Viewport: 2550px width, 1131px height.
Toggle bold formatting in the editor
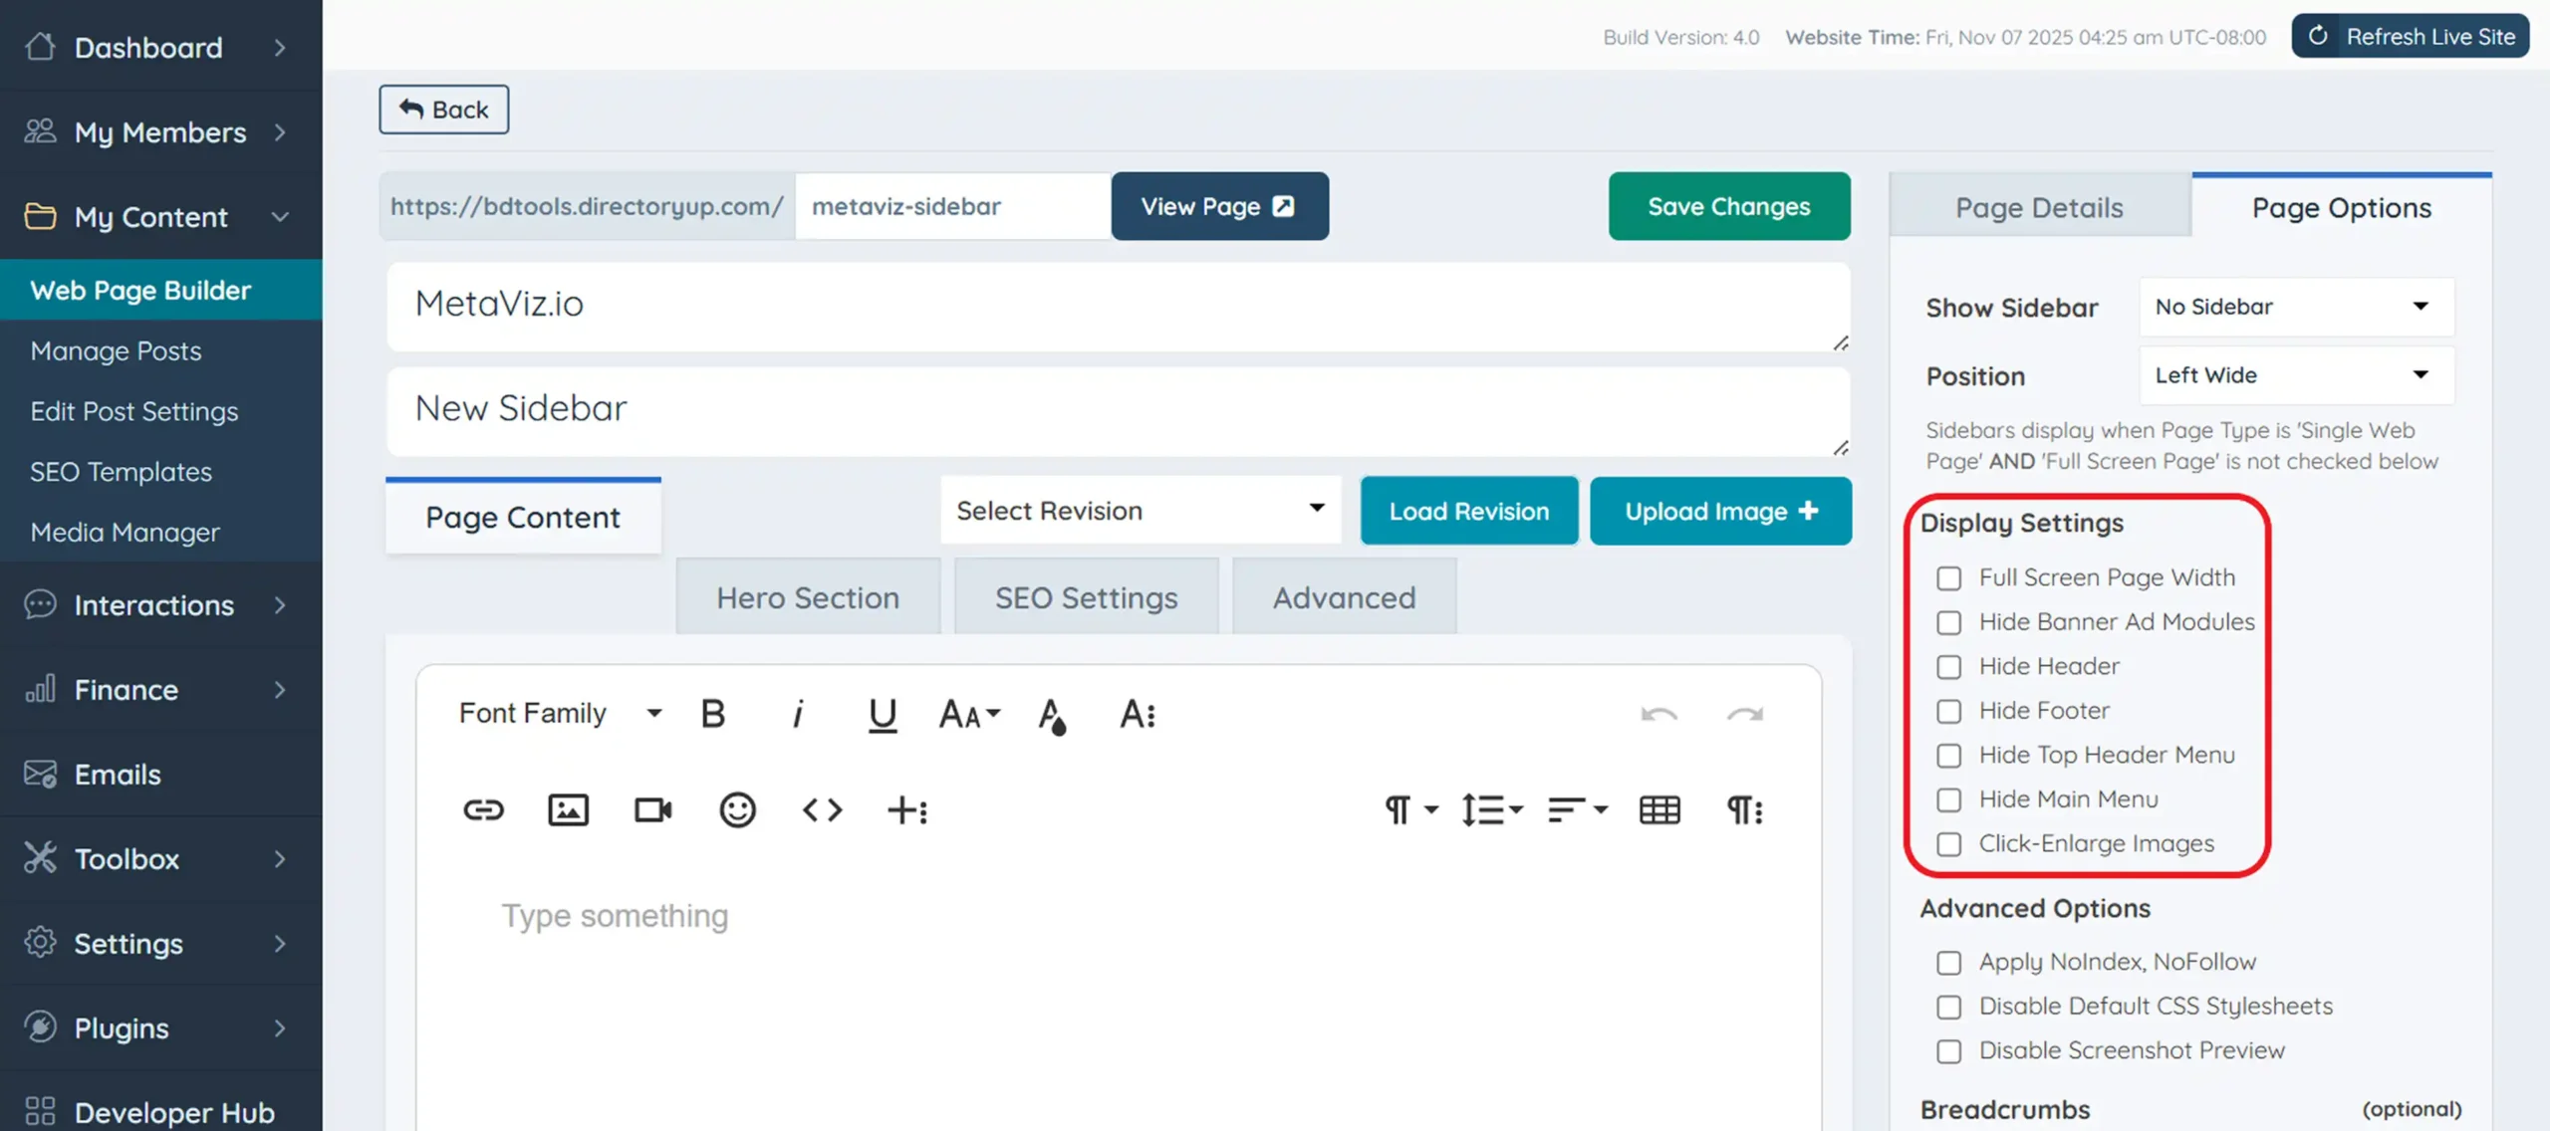712,713
